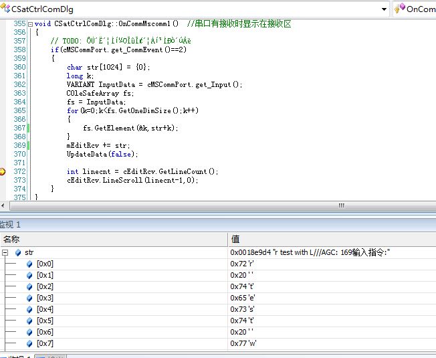Select the [0x3] watch row name
The image size is (436, 358).
tap(45, 298)
